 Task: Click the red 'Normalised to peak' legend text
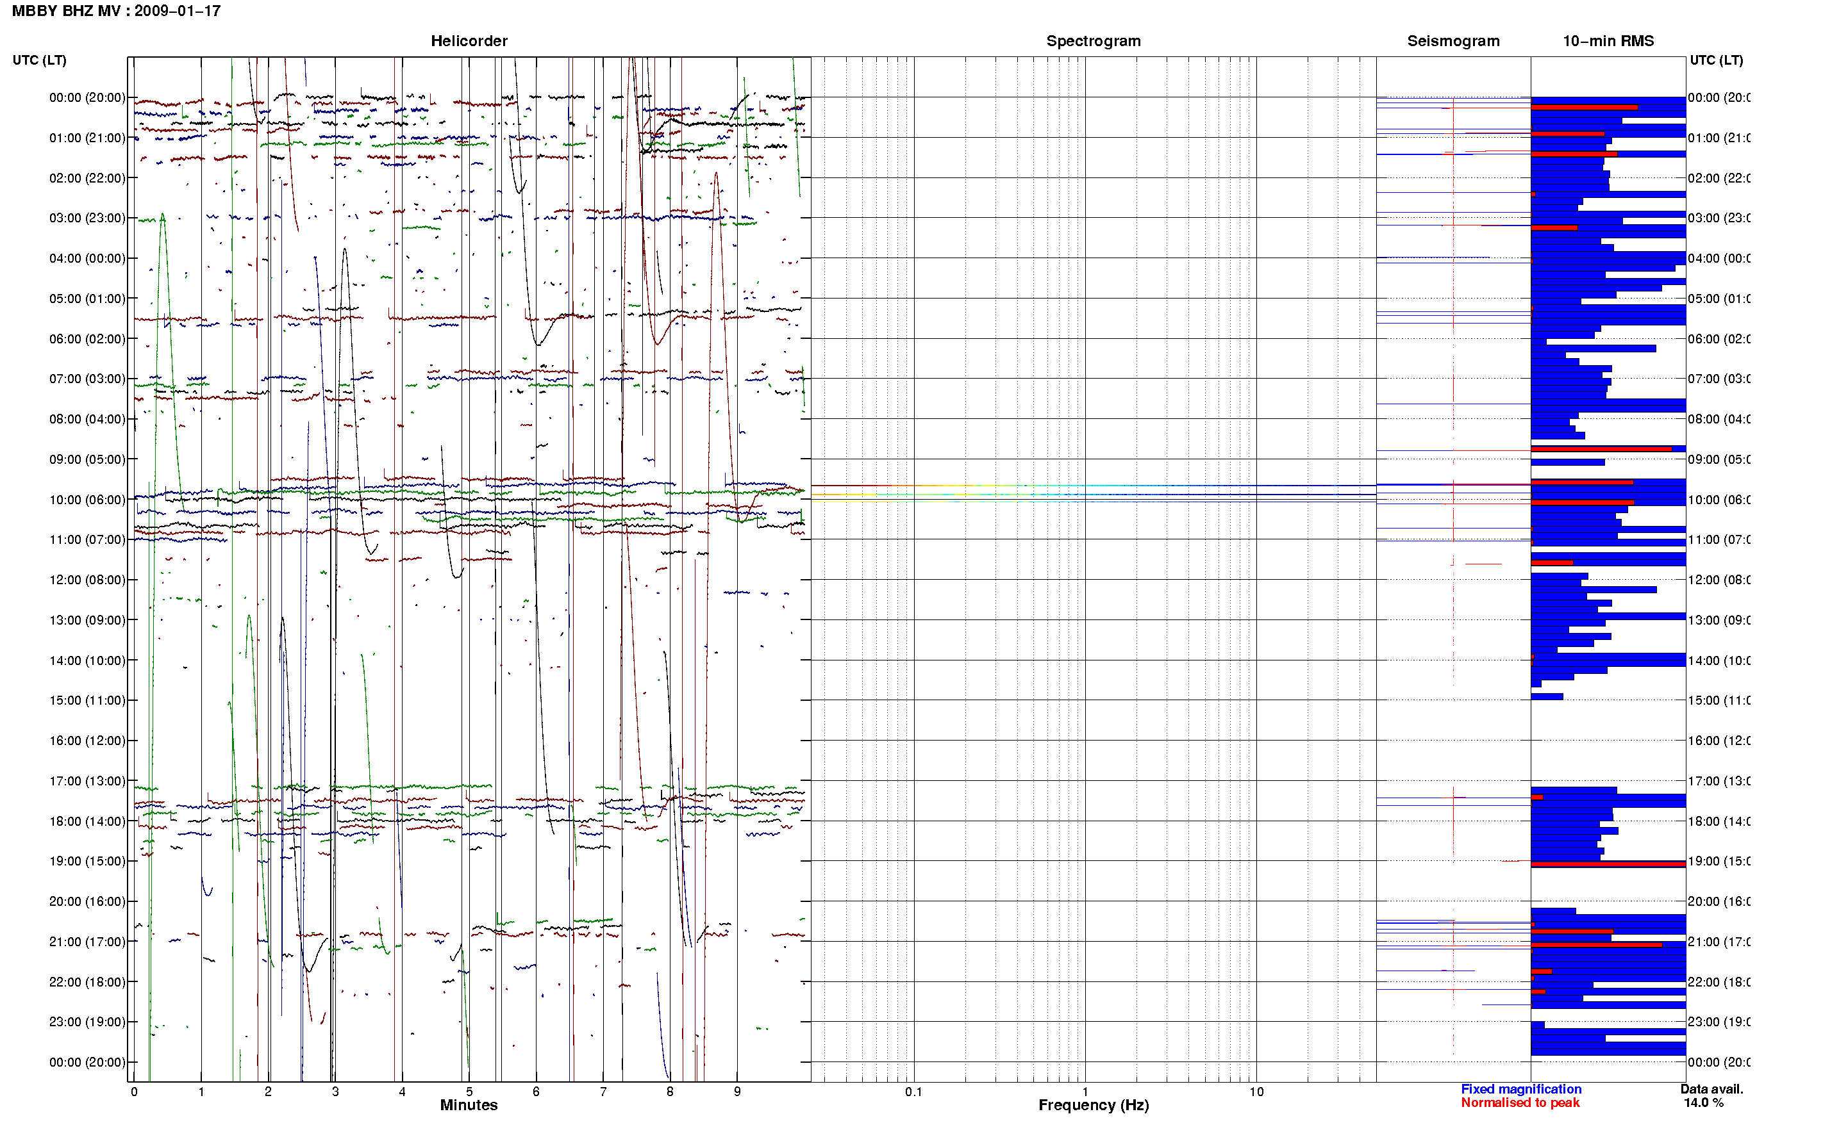coord(1520,1103)
